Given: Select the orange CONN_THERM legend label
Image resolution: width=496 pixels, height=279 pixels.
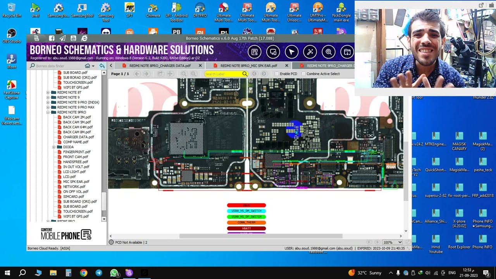Looking at the screenshot, I should [x=246, y=223].
